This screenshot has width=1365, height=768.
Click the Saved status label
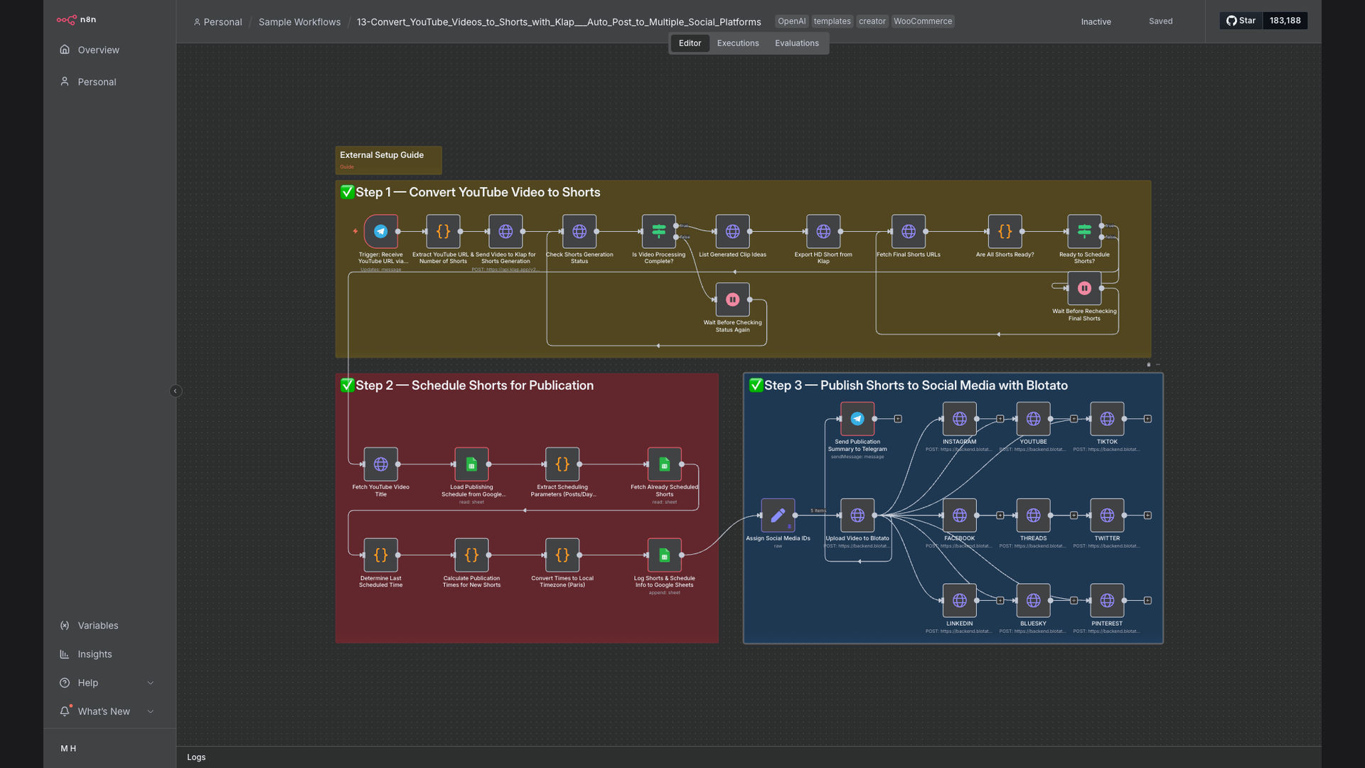[1160, 21]
